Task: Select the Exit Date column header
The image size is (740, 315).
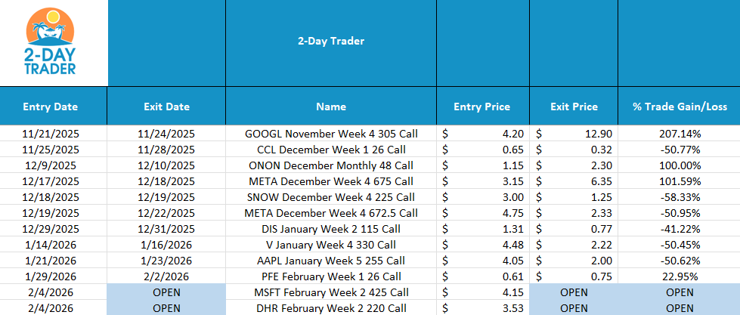Action: click(166, 107)
